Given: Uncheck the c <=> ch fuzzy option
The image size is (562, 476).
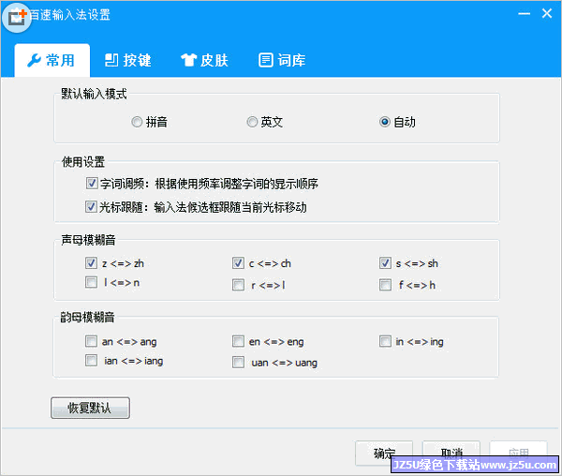Looking at the screenshot, I should [238, 262].
